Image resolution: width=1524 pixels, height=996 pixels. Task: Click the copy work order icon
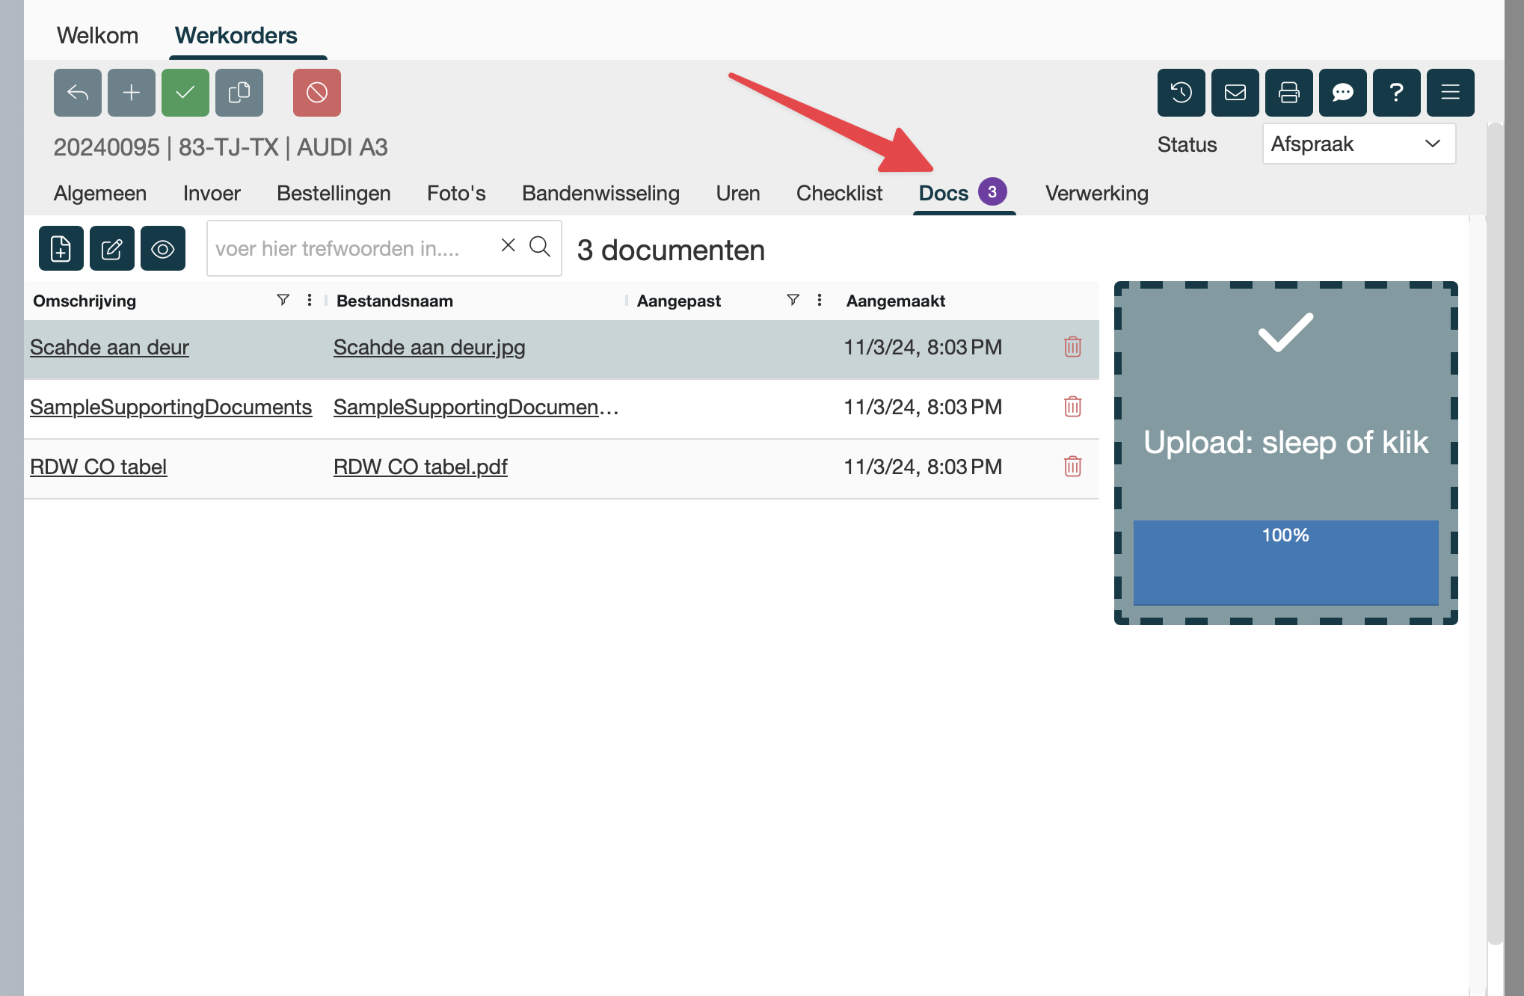point(239,93)
